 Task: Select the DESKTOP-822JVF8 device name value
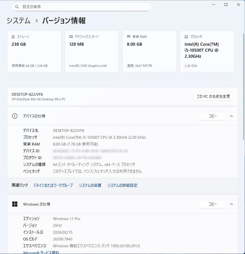[69, 131]
